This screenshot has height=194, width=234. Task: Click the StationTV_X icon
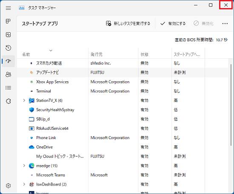[31, 100]
